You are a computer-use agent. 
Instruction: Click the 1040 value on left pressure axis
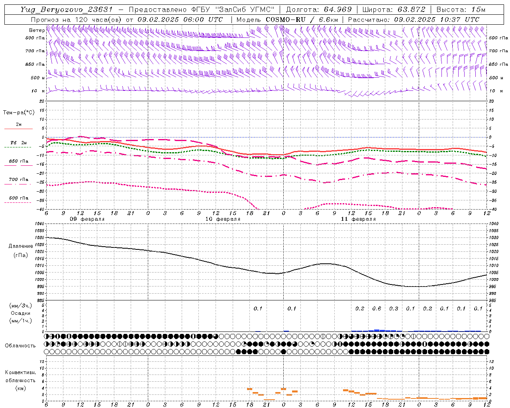[x=39, y=224]
